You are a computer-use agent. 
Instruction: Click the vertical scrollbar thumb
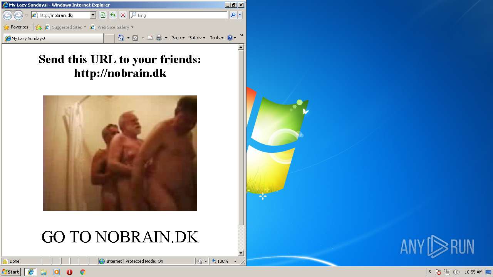[241, 138]
